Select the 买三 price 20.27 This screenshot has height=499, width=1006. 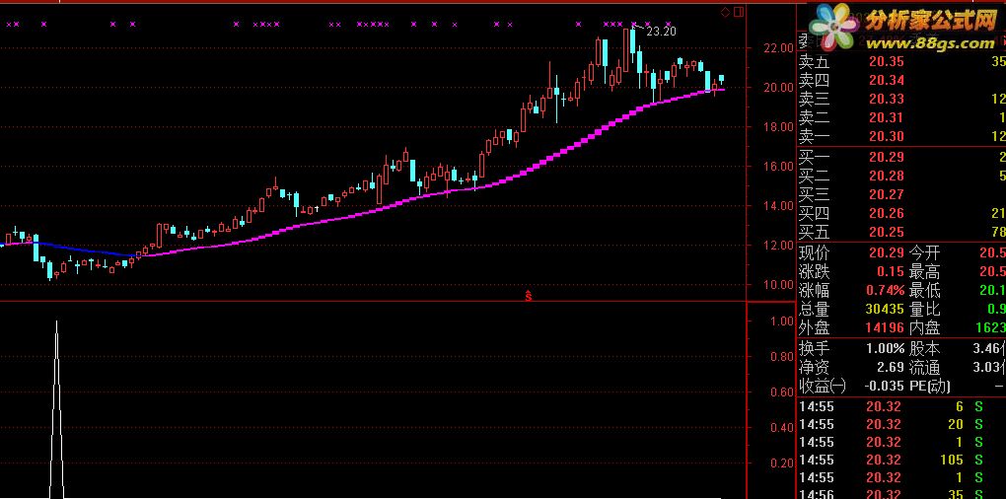click(886, 194)
